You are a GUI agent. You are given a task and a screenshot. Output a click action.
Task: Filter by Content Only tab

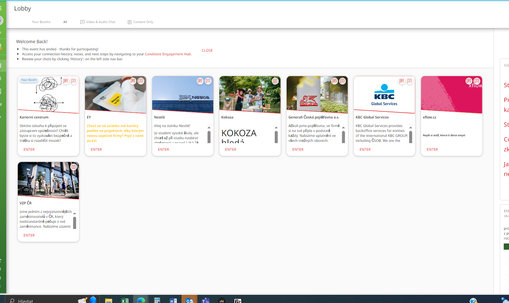(x=140, y=22)
